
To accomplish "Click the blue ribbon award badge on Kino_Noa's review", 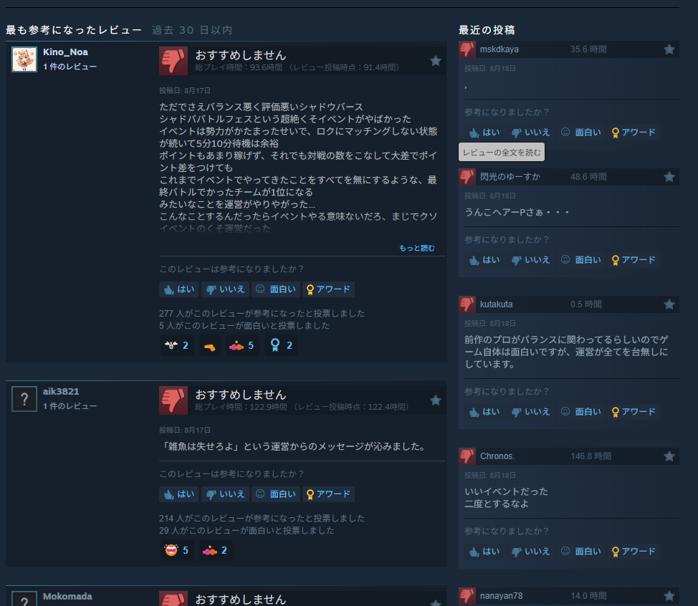I will (282, 345).
